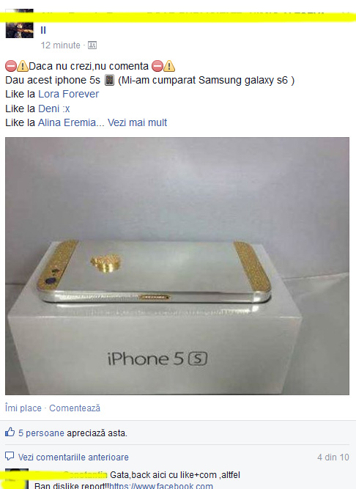This screenshot has width=356, height=489.
Task: Expand post text with Vezi mai mult
Action: pyautogui.click(x=138, y=122)
